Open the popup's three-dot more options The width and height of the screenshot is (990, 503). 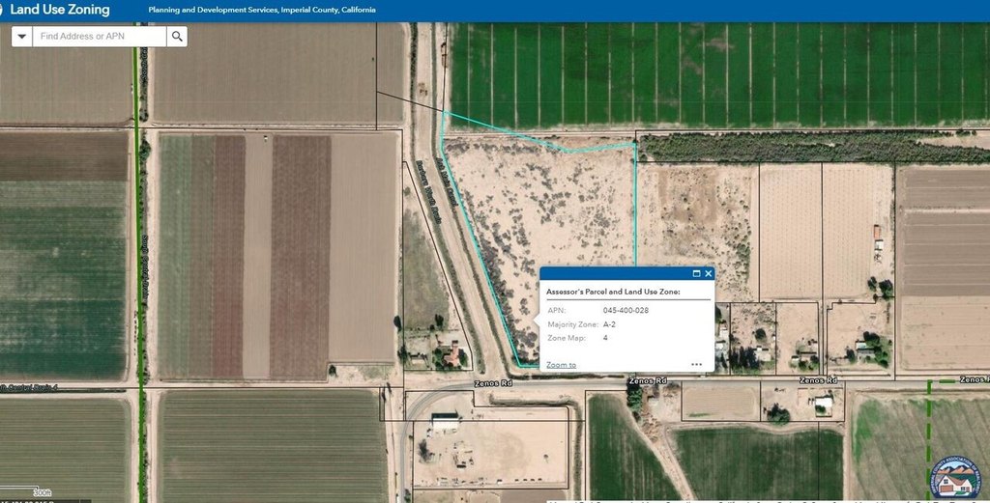(696, 365)
